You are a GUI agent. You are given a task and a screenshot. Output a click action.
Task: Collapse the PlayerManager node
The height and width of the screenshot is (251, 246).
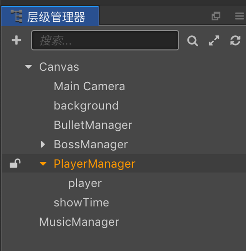coord(43,164)
